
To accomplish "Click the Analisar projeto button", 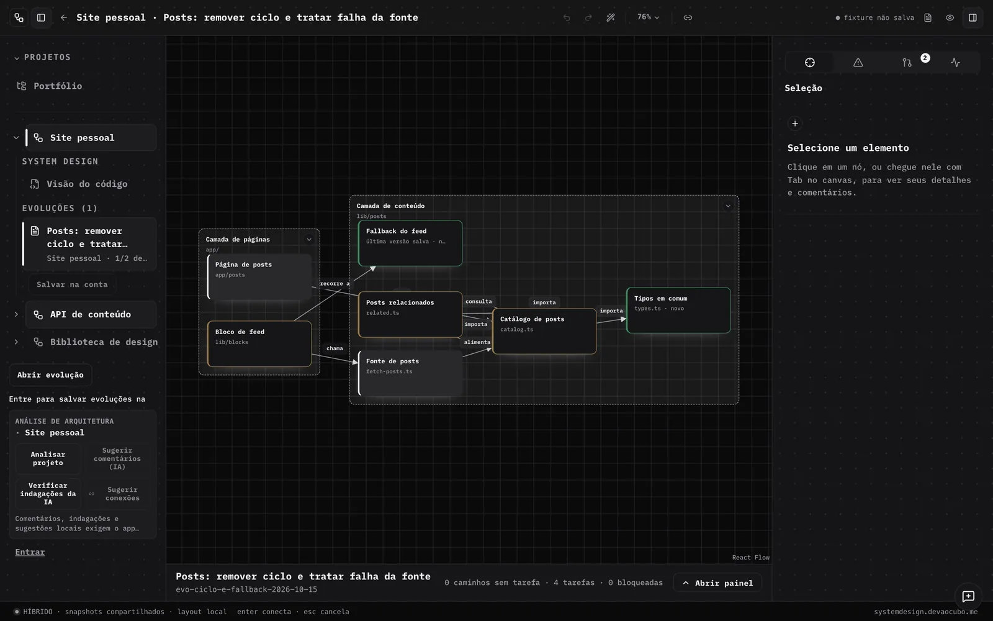I will click(48, 459).
